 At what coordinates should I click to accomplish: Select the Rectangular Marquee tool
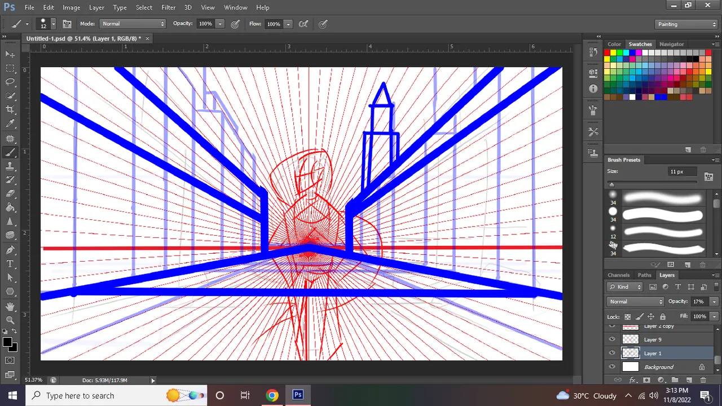click(x=10, y=68)
